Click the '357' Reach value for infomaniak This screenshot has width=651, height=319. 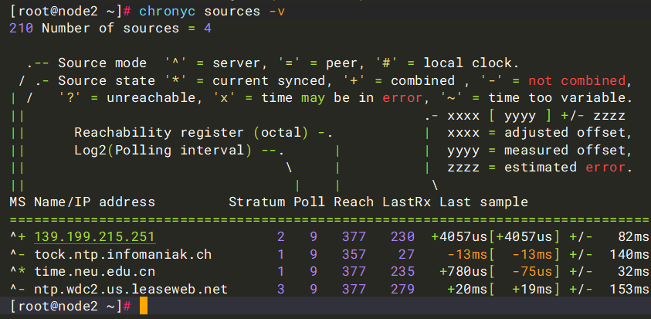[354, 254]
